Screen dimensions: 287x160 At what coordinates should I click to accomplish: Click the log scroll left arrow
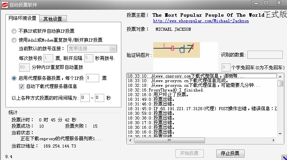[x=130, y=141]
